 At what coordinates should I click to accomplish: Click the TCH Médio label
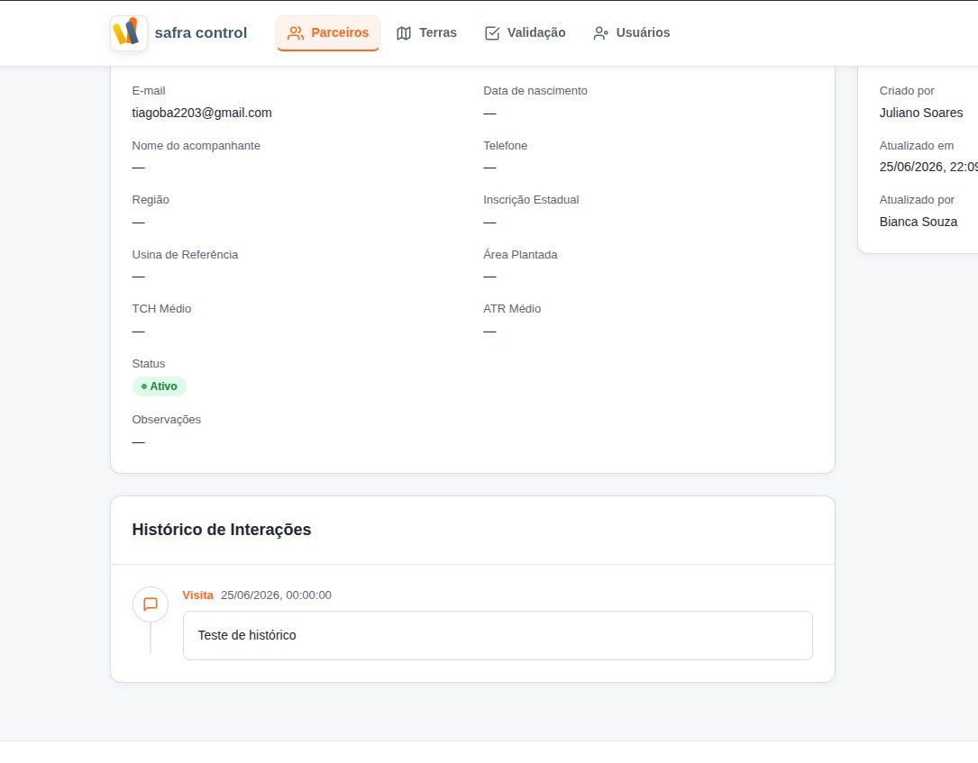pos(161,309)
